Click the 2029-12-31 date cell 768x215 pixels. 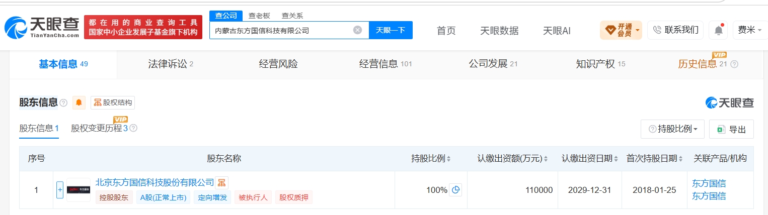tap(590, 190)
